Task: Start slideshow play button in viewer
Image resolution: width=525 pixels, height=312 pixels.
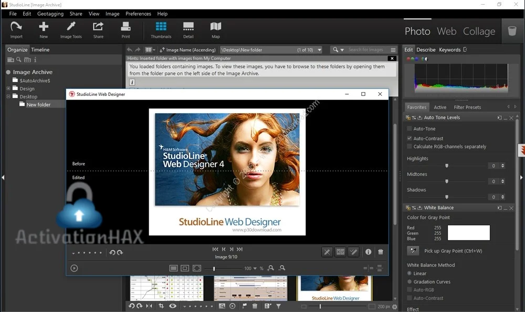Action: point(75,268)
